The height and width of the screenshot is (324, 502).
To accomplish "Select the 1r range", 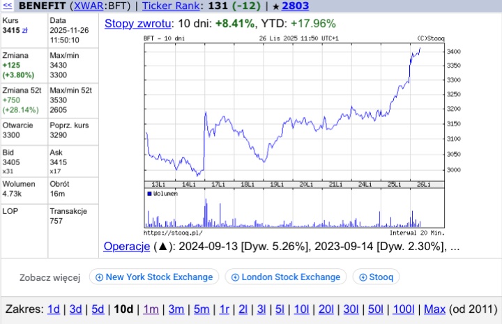I will click(224, 309).
